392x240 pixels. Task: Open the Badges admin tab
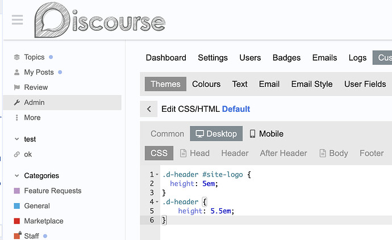(286, 58)
